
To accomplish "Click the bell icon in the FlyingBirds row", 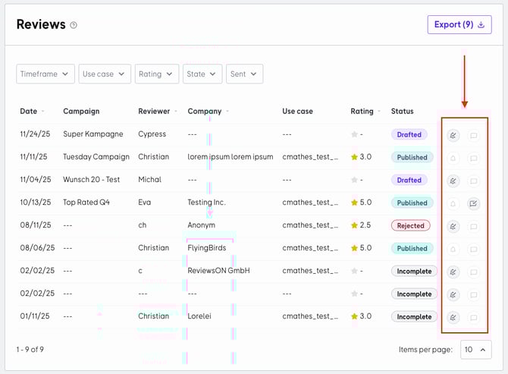I will tap(453, 249).
